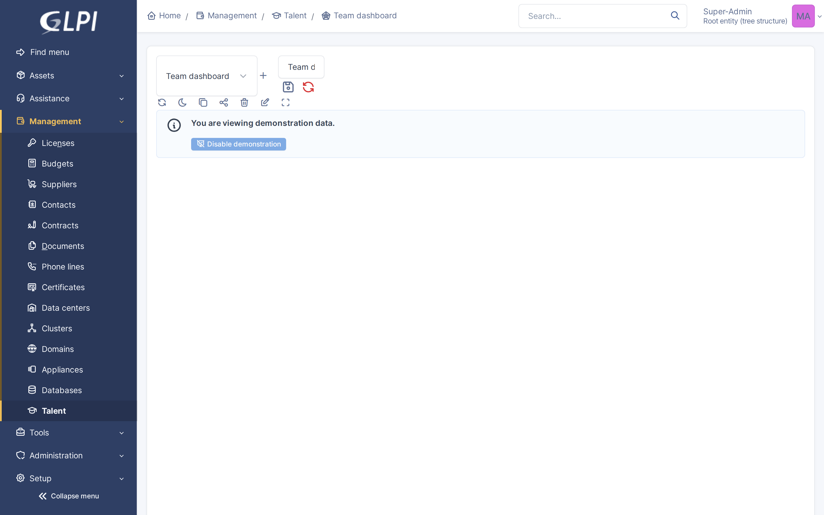Click the demonstration info icon
The width and height of the screenshot is (824, 515).
pyautogui.click(x=174, y=125)
